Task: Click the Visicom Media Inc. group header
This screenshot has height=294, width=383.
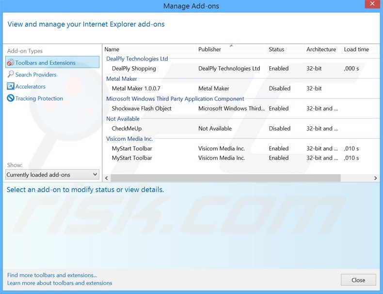Action: click(x=129, y=139)
